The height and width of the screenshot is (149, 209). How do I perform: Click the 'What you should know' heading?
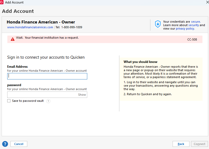(x=140, y=62)
